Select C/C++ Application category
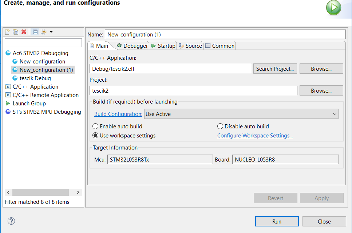 [35, 87]
